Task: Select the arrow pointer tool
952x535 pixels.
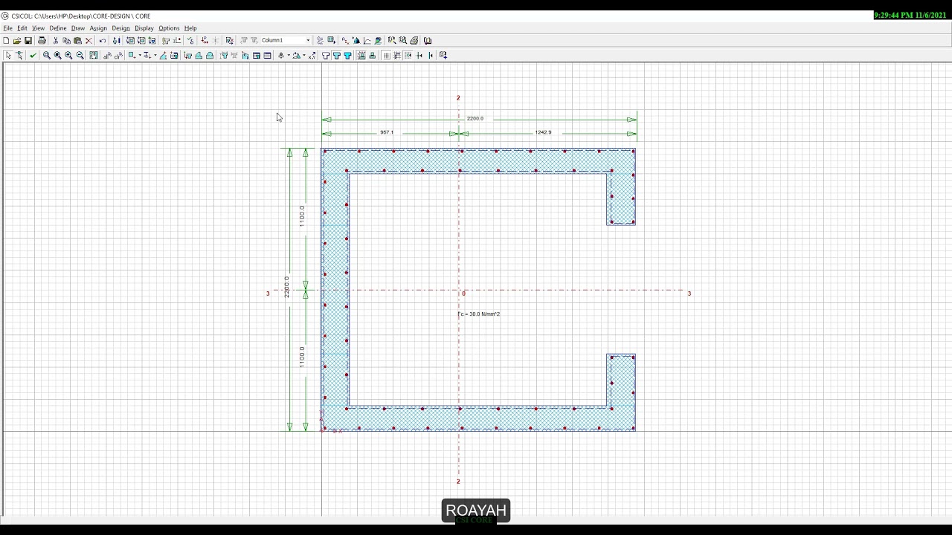Action: click(8, 56)
